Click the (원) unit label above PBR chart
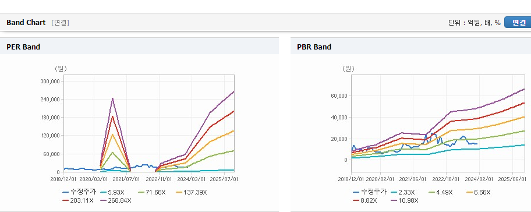Viewport: 531px width, 212px height. click(x=349, y=69)
